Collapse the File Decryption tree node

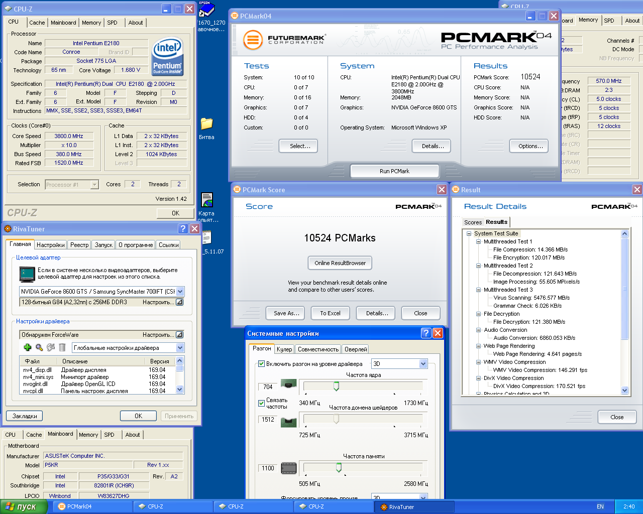[x=478, y=314]
